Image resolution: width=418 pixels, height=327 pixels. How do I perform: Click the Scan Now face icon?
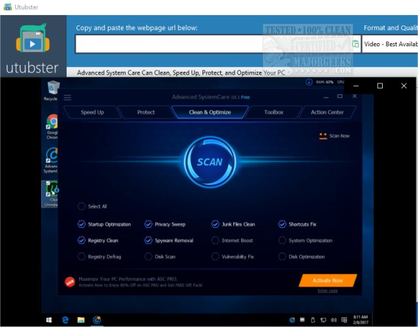[323, 136]
